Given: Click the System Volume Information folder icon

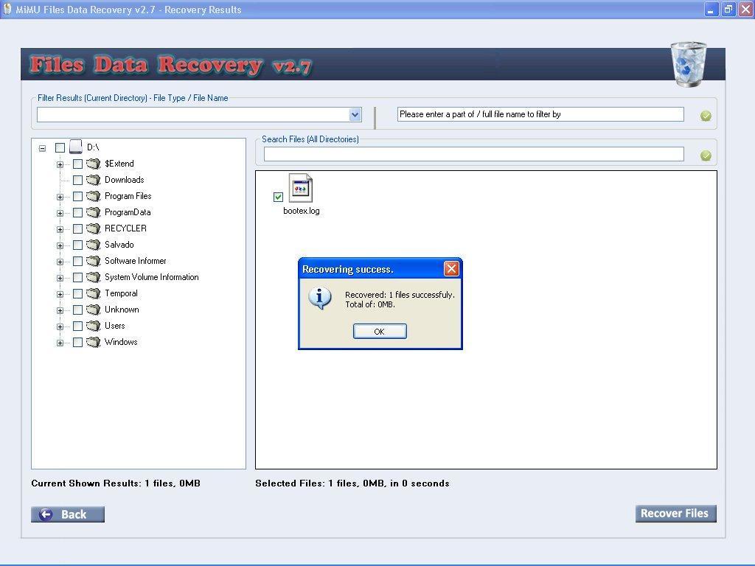Looking at the screenshot, I should [94, 277].
